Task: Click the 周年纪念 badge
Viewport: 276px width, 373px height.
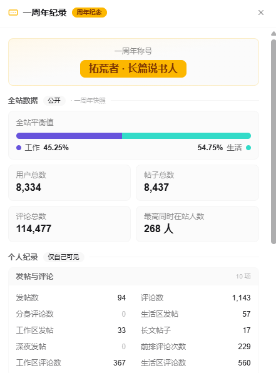Action: point(89,13)
